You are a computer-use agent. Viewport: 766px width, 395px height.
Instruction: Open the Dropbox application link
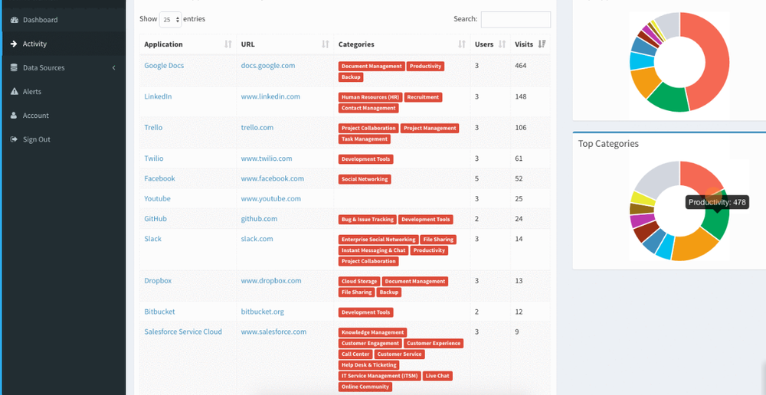click(x=158, y=281)
